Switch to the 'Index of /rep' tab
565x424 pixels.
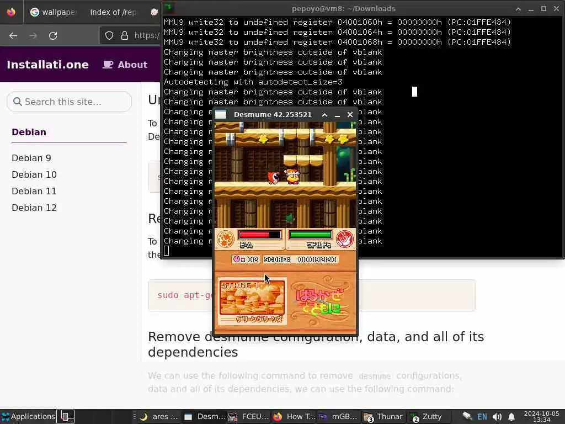(113, 12)
